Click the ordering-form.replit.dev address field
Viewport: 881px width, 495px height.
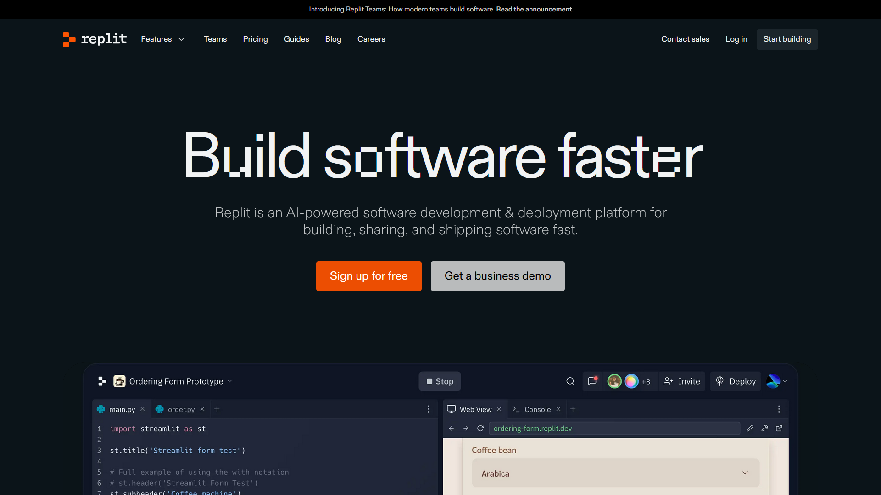(x=614, y=429)
